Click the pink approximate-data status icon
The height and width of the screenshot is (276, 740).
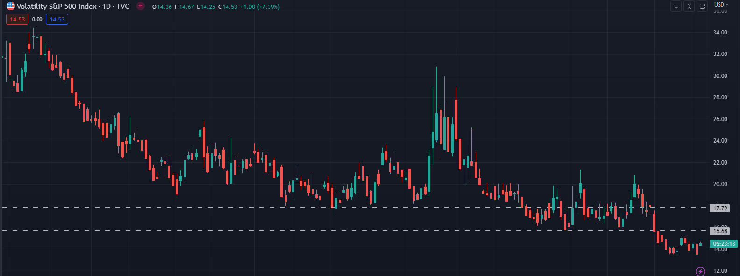(x=141, y=7)
